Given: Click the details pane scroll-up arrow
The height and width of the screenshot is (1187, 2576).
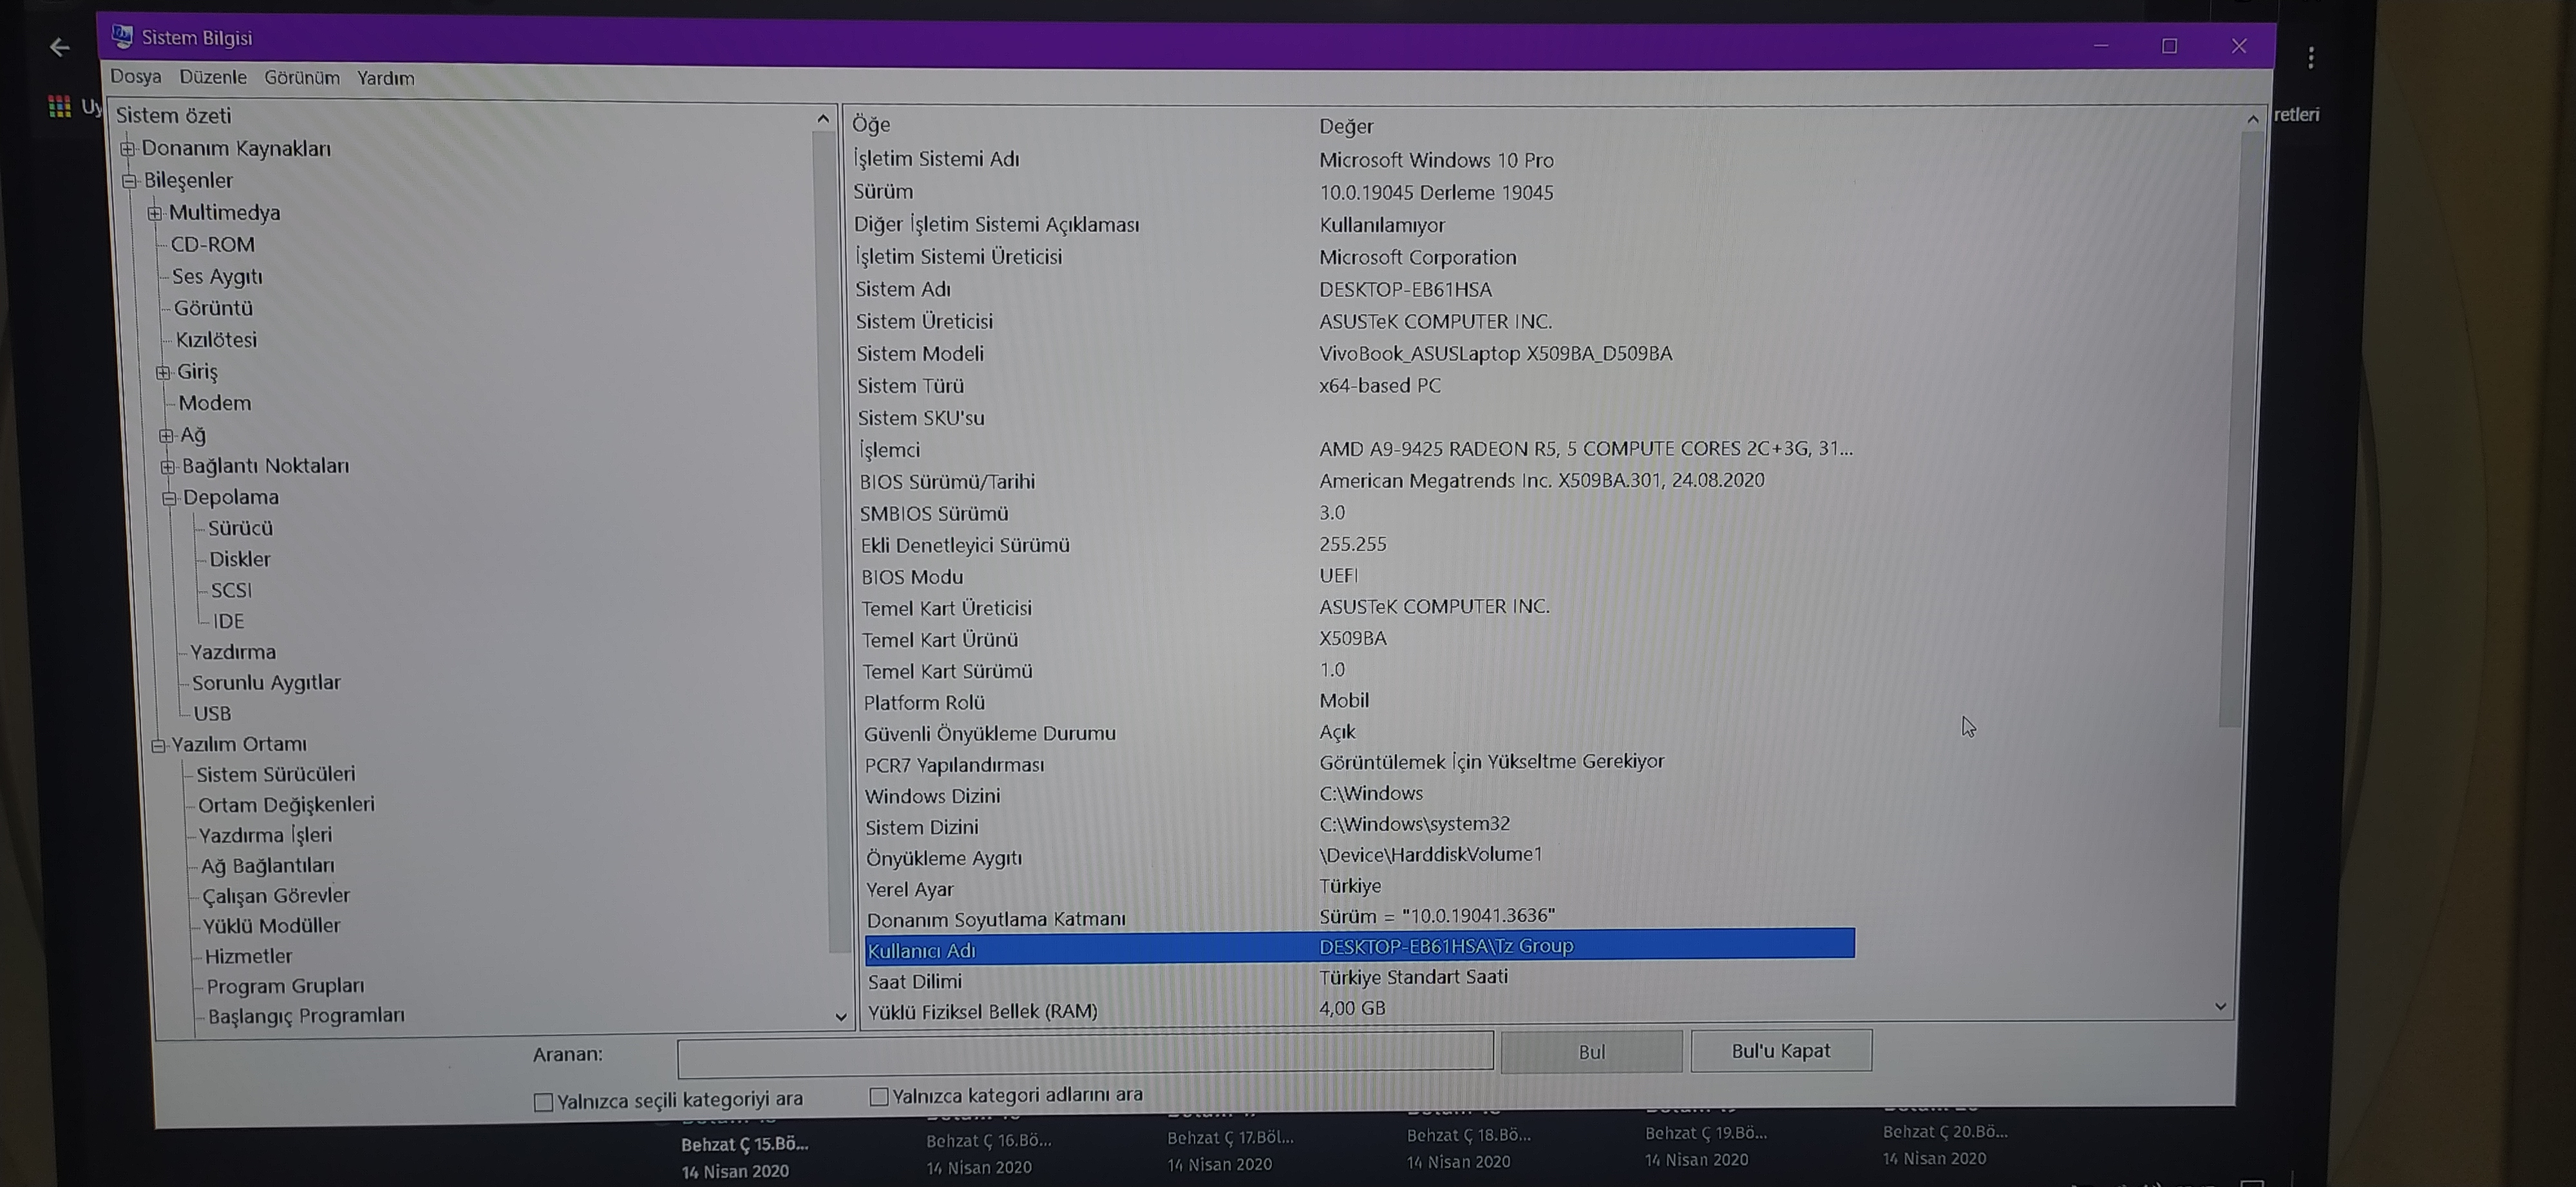Looking at the screenshot, I should 2253,120.
